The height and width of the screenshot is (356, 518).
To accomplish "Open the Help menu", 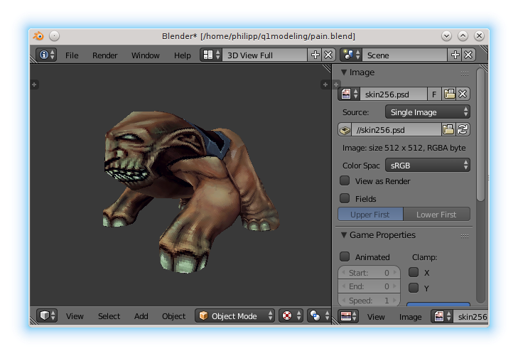I will tap(183, 55).
